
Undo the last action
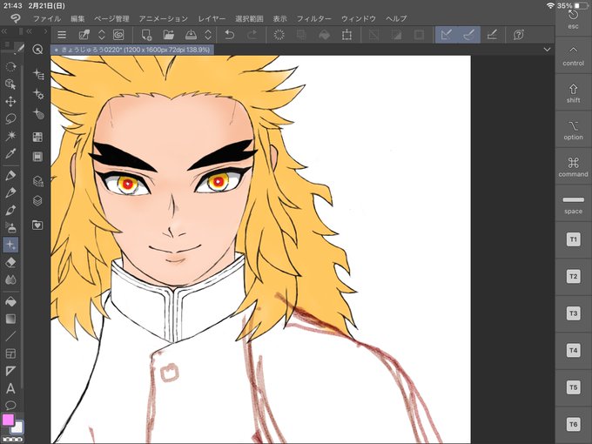click(x=229, y=35)
